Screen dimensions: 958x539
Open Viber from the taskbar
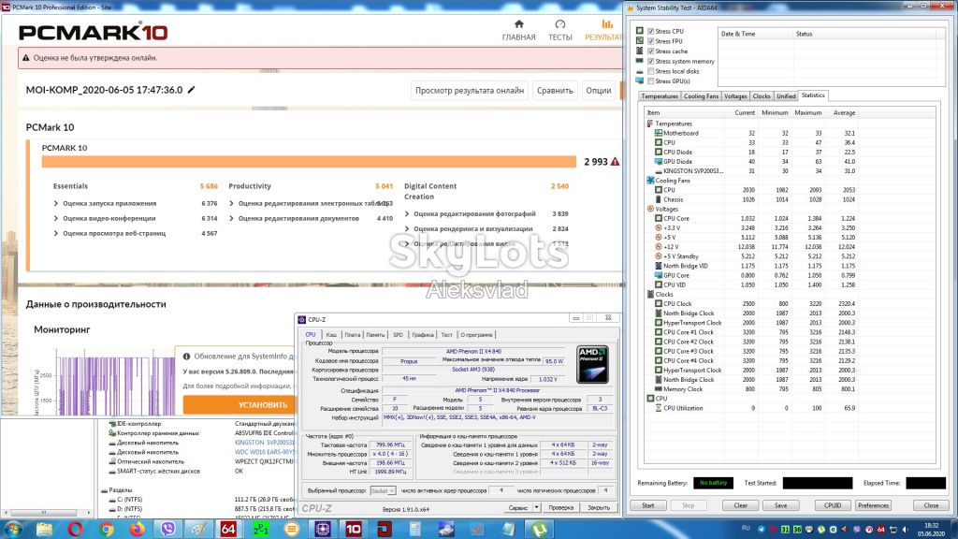click(x=168, y=529)
